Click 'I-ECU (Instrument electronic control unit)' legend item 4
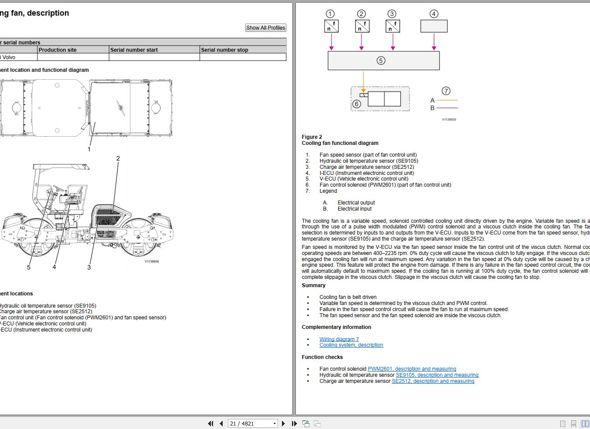 pos(367,173)
